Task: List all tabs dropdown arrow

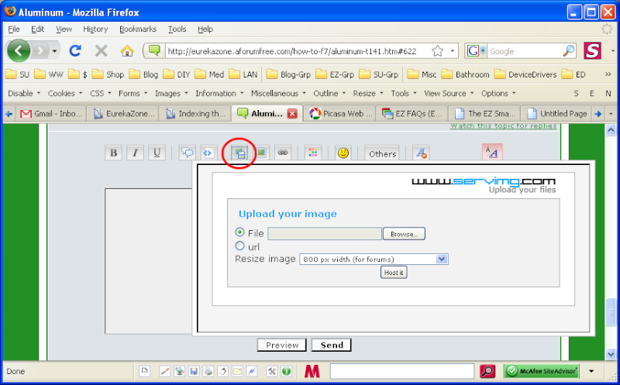Action: [x=611, y=114]
